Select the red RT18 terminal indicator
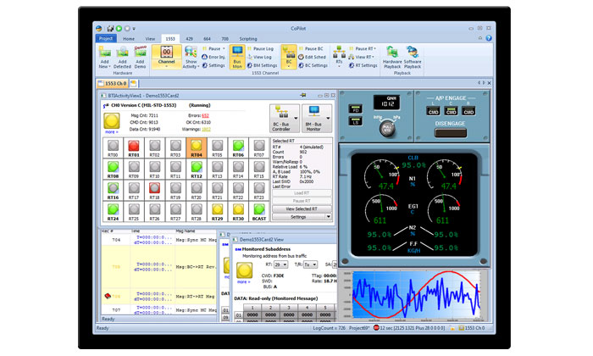593x356 pixels. tap(154, 190)
